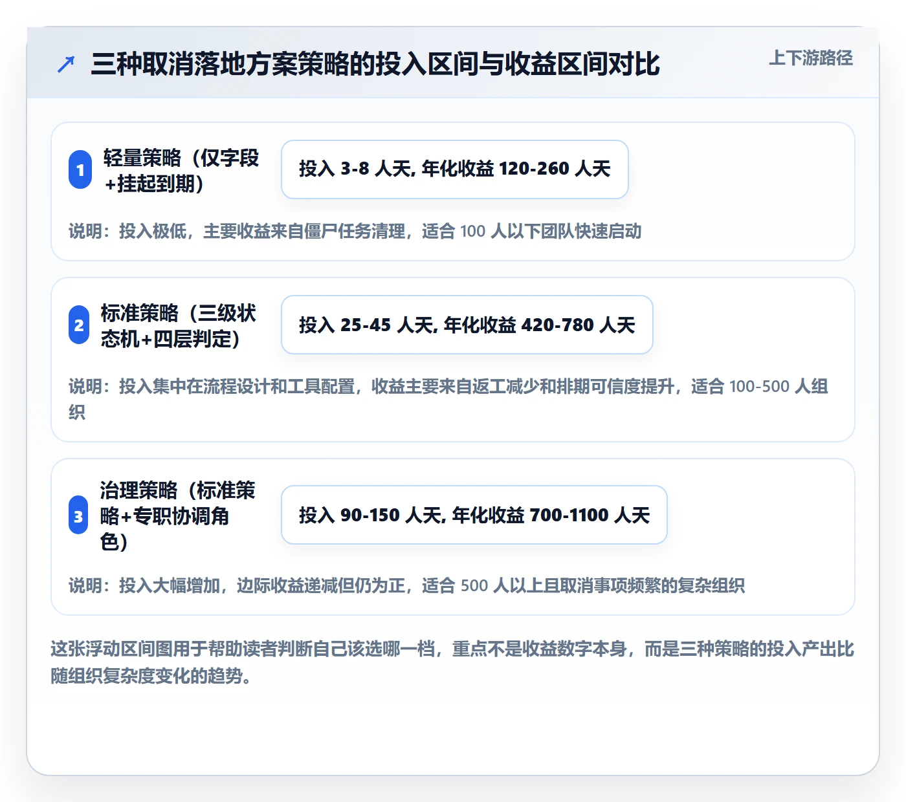Click the number 1 badge for 轻量策略
Screen dimensions: 906x802
tap(80, 170)
